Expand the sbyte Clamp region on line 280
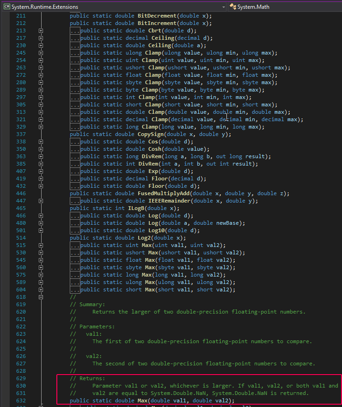The height and width of the screenshot is (407, 342). tap(41, 82)
